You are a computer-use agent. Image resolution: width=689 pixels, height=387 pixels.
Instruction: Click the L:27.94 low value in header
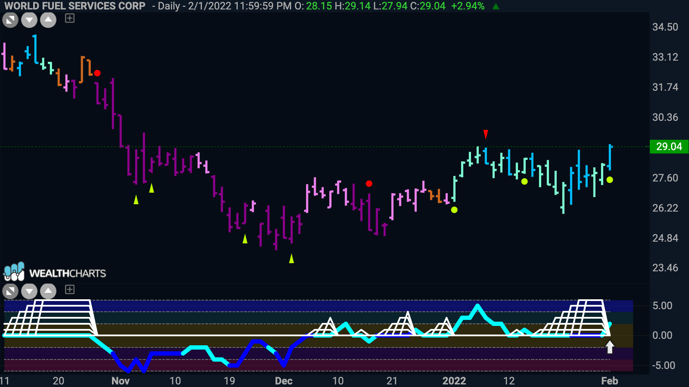pos(390,6)
